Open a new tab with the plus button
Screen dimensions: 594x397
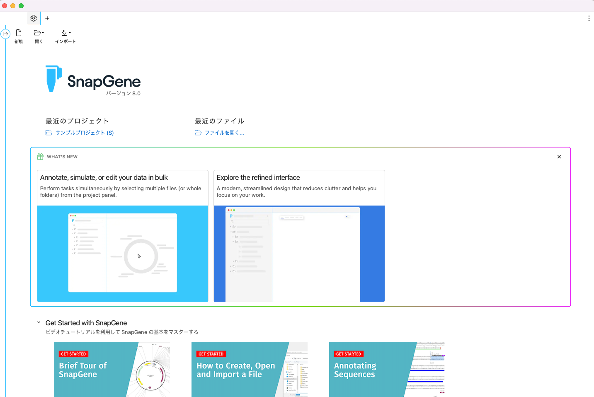[47, 18]
